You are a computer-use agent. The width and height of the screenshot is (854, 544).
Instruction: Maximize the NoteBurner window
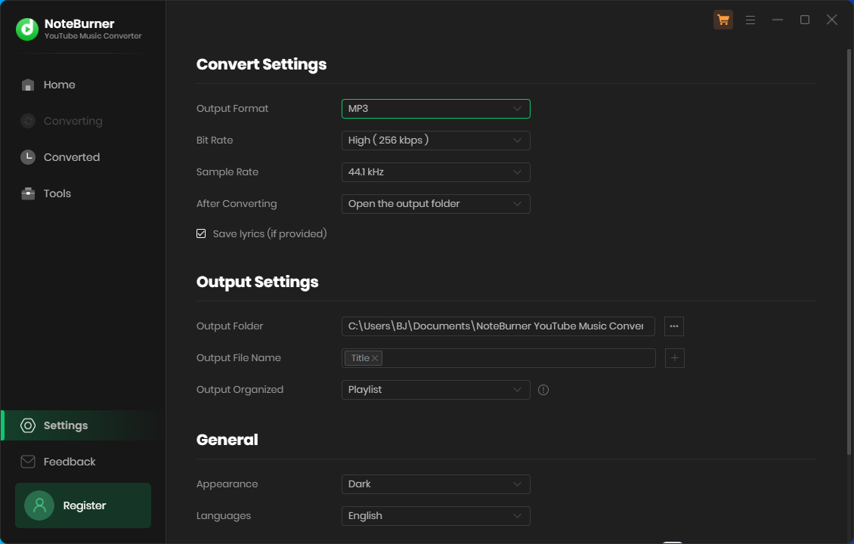(x=804, y=20)
